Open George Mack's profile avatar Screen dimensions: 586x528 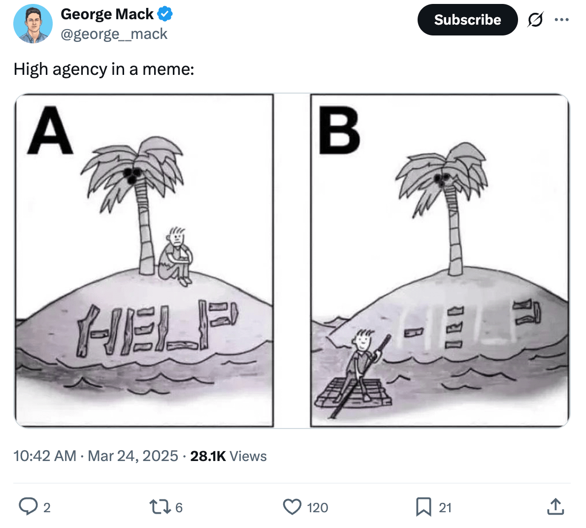point(33,24)
